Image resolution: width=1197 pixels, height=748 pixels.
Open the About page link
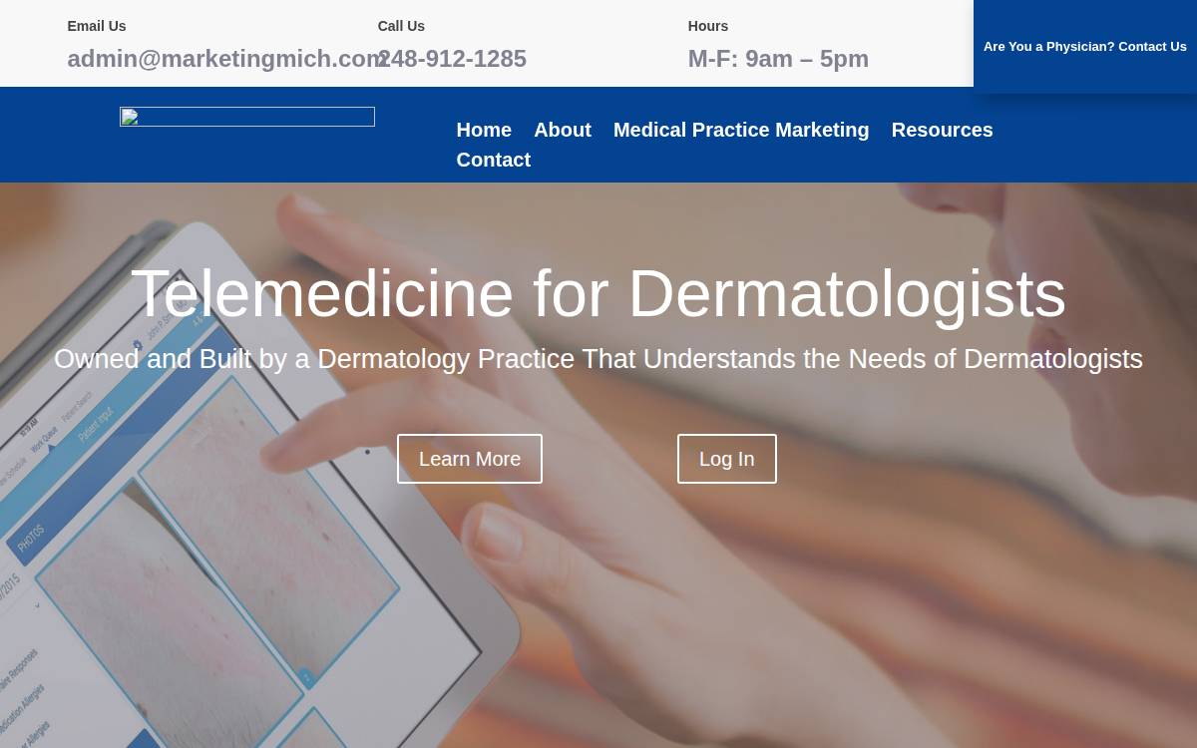(563, 130)
